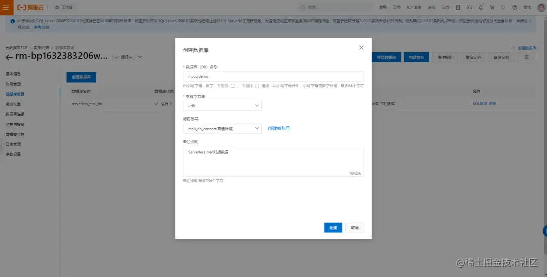
Task: Open 备份恢复 in sidebar
Action: tap(13, 104)
